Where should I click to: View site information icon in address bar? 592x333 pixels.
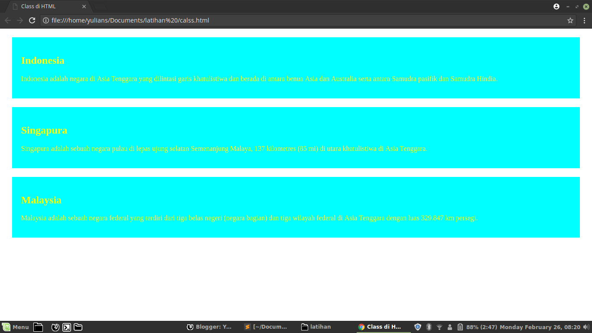pyautogui.click(x=46, y=20)
